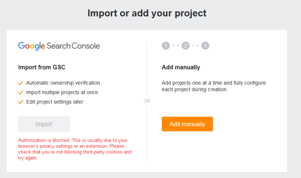Viewport: 301px width, 178px height.
Task: Click Automatic ownership verification text
Action: point(63,83)
